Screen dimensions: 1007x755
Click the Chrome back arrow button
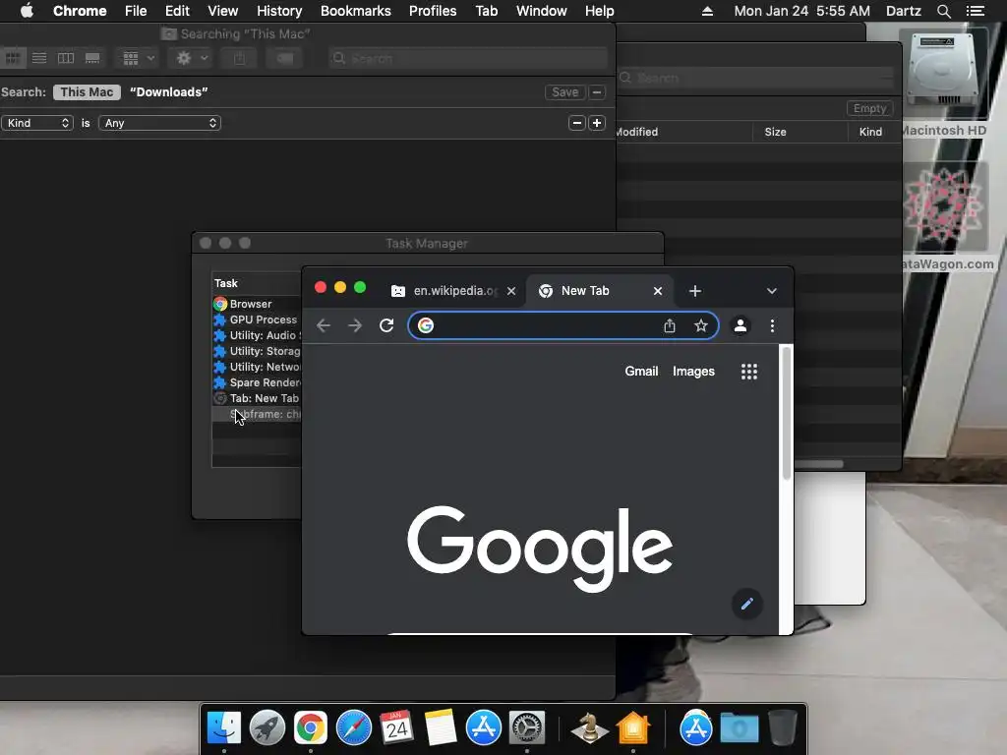(x=323, y=325)
